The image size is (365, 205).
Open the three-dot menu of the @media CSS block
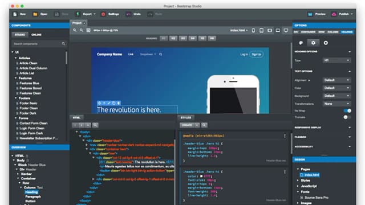coord(285,136)
